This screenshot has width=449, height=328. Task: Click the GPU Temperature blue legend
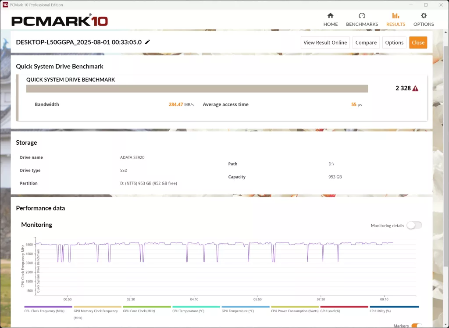[246, 310]
